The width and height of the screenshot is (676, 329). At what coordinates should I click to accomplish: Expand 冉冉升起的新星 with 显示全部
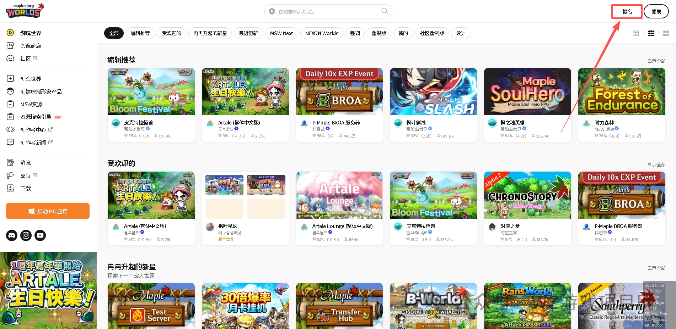656,268
